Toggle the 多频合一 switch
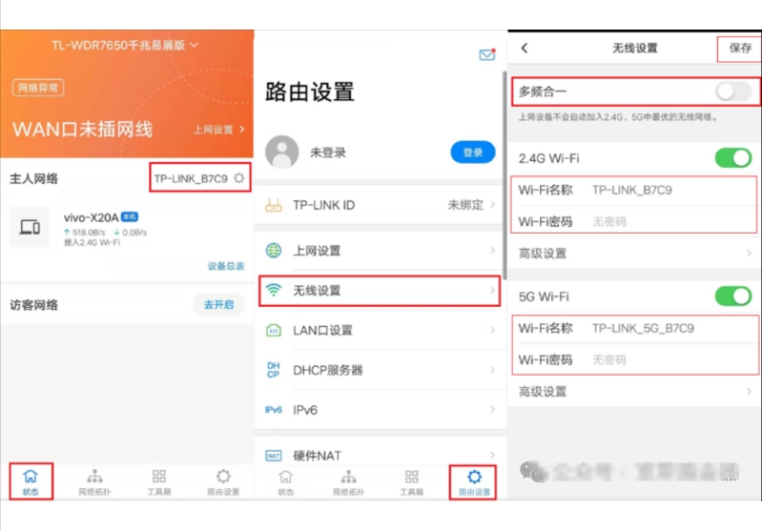 pos(733,91)
